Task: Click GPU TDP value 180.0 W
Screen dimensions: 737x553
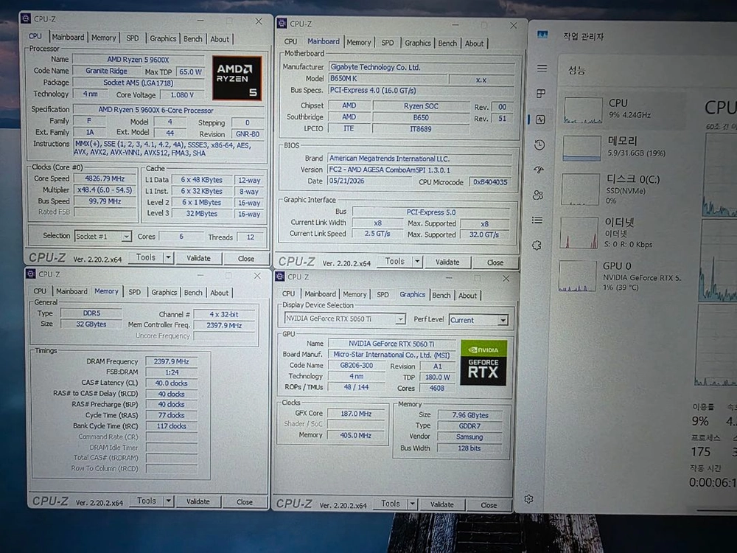Action: 437,377
